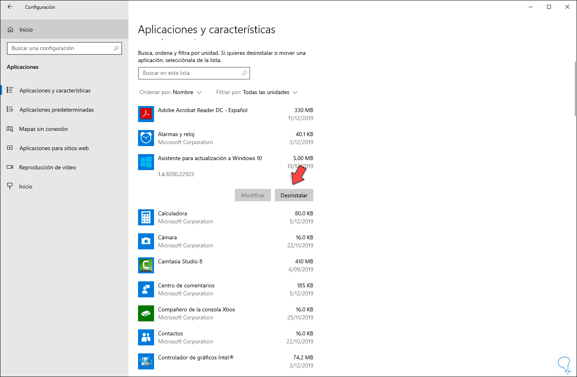Click the Xbox console companion icon
The image size is (577, 377).
[x=146, y=313]
